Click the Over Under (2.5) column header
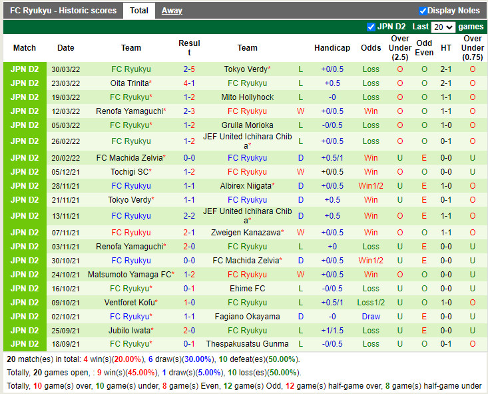 [x=400, y=48]
